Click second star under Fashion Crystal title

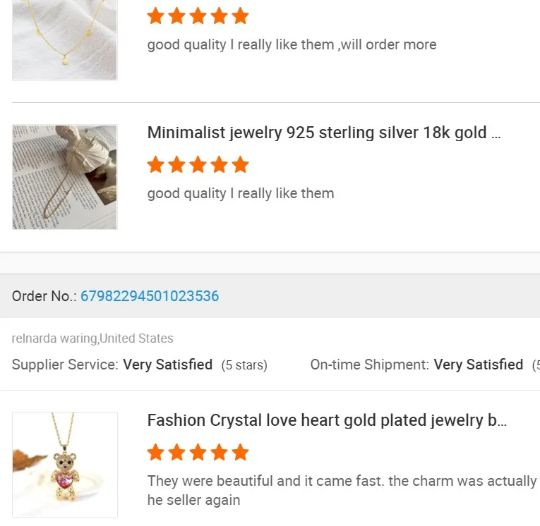click(x=177, y=453)
